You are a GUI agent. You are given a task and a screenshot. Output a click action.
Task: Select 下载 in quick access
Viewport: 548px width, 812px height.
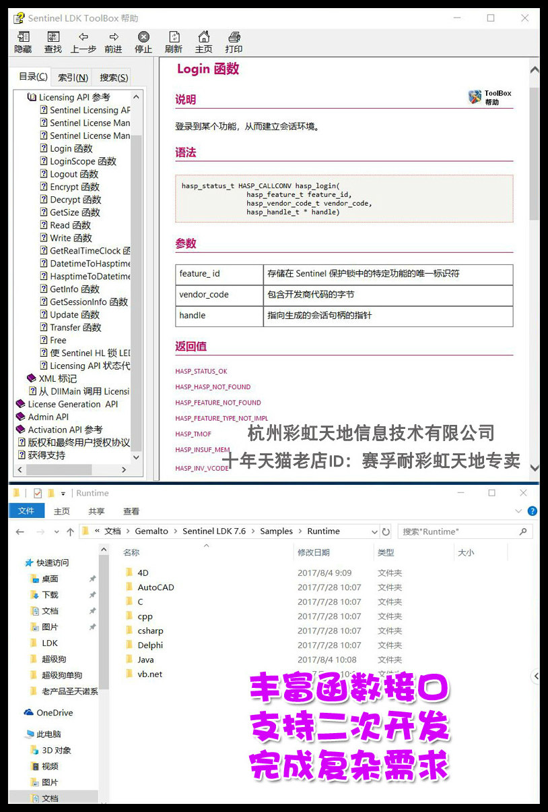point(45,595)
